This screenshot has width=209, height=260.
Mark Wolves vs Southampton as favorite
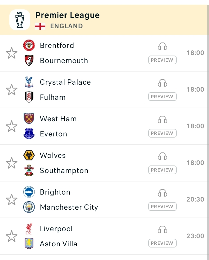(12, 163)
